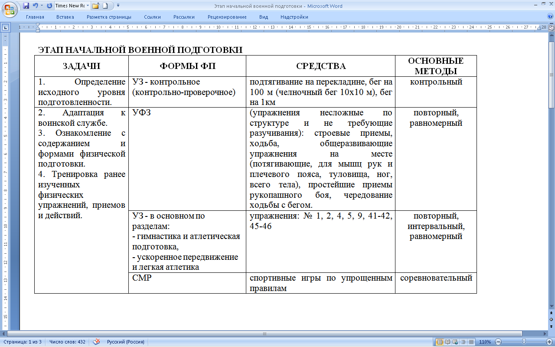Save the document via quick access toolbar

click(x=26, y=6)
